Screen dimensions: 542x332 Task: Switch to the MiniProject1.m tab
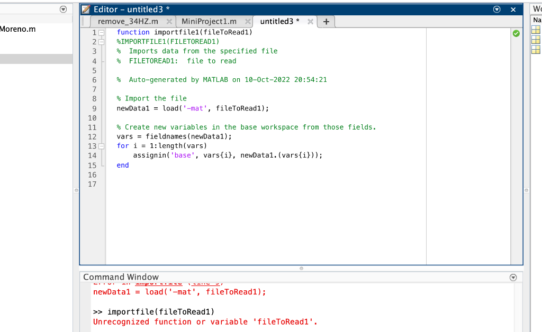(209, 21)
